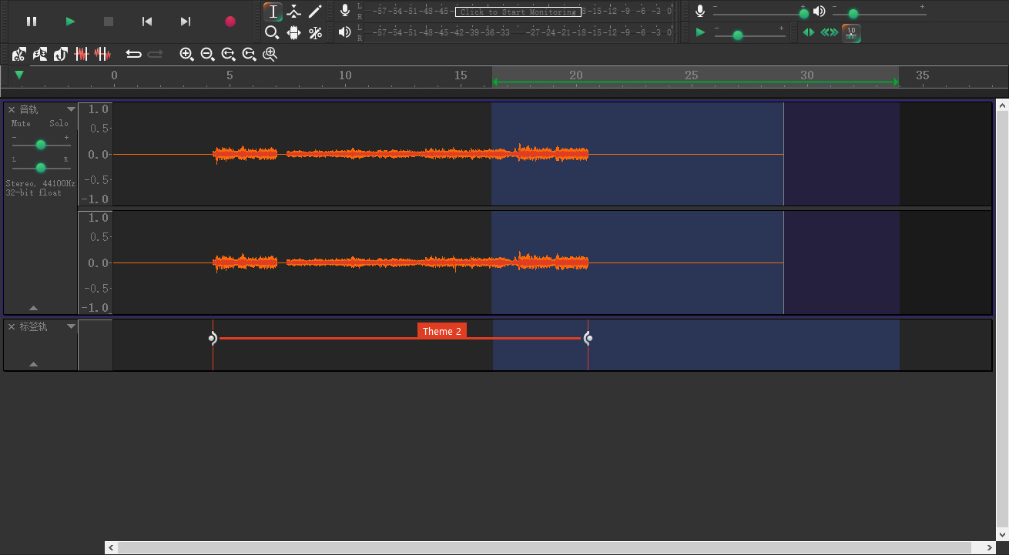This screenshot has height=555, width=1009.
Task: Select the Multi-tool
Action: pos(315,33)
